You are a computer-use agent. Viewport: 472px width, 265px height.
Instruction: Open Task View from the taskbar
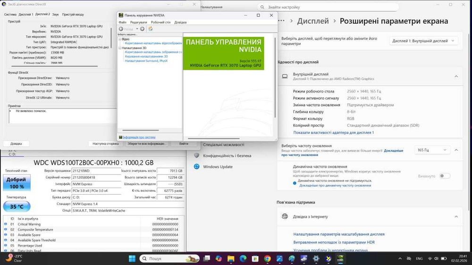click(207, 258)
